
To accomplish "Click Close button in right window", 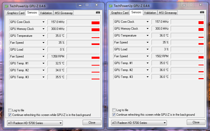I will (x=196, y=122).
